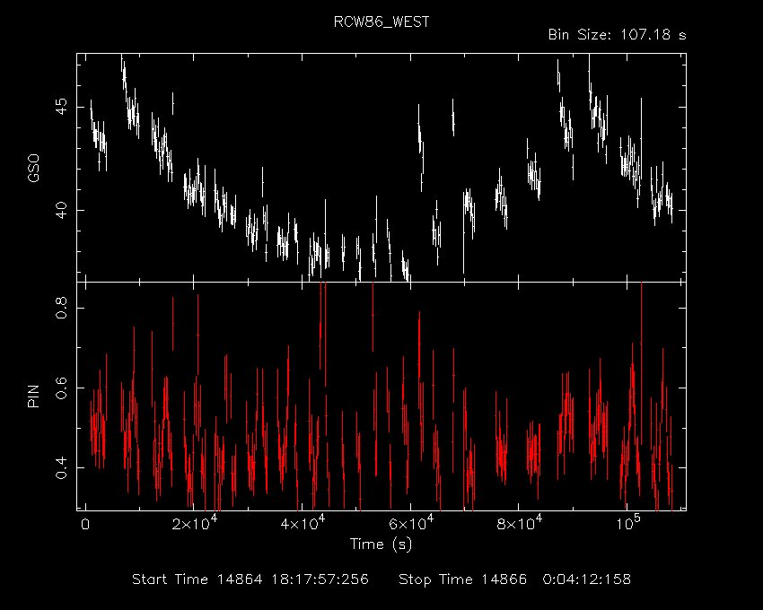Image resolution: width=763 pixels, height=610 pixels.
Task: Click the 10^5 time axis label
Action: pyautogui.click(x=628, y=523)
